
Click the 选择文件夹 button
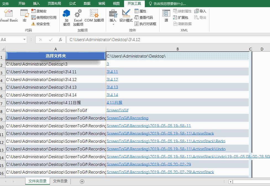pos(56,56)
